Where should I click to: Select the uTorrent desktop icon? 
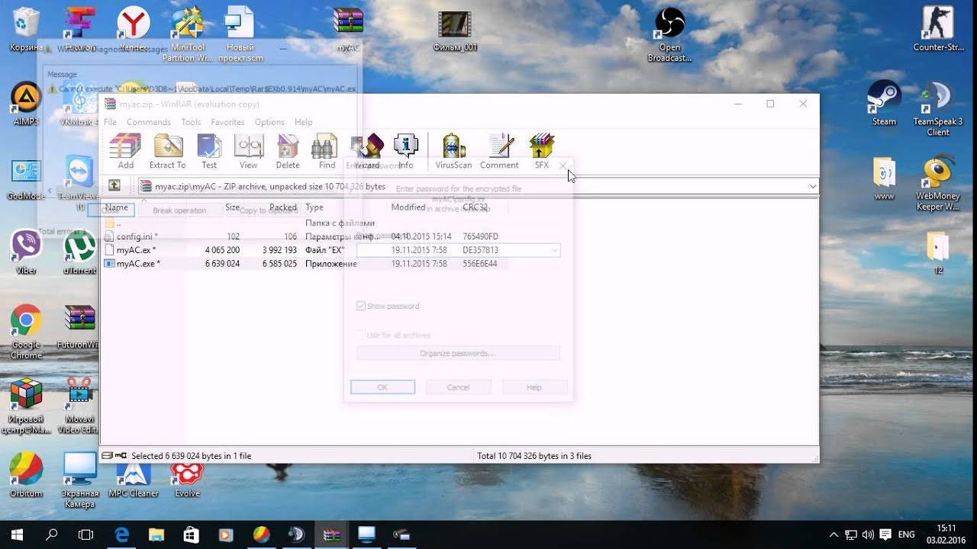[x=79, y=252]
